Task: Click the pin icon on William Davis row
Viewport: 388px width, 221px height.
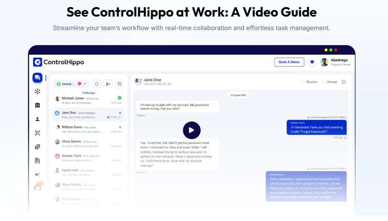Action: 120,127
